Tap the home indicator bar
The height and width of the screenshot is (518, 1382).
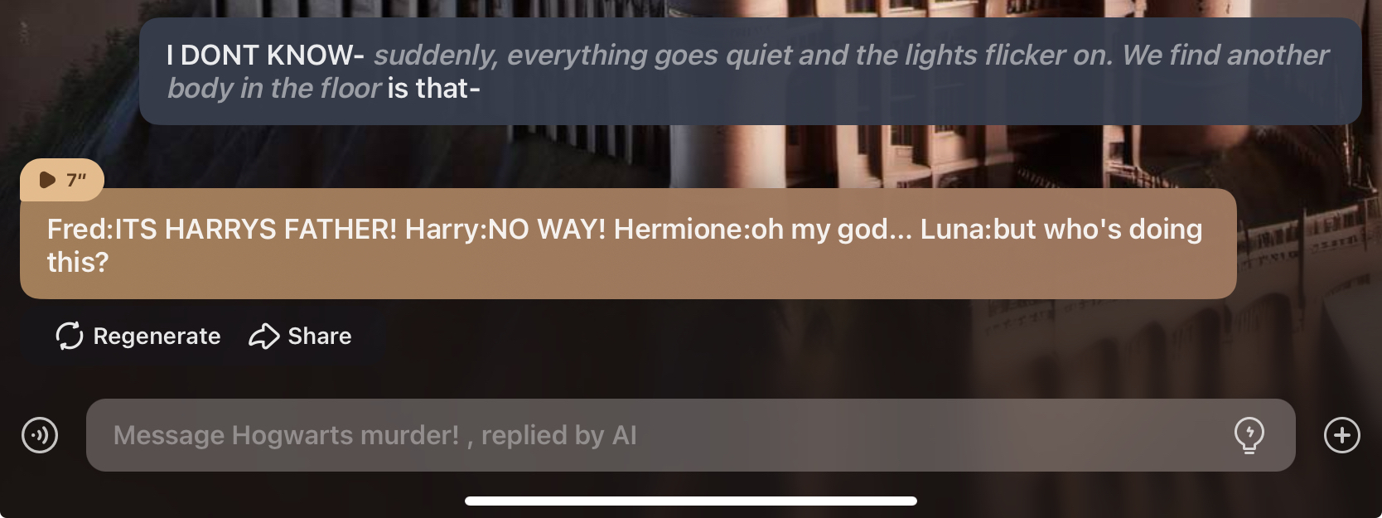(x=691, y=501)
